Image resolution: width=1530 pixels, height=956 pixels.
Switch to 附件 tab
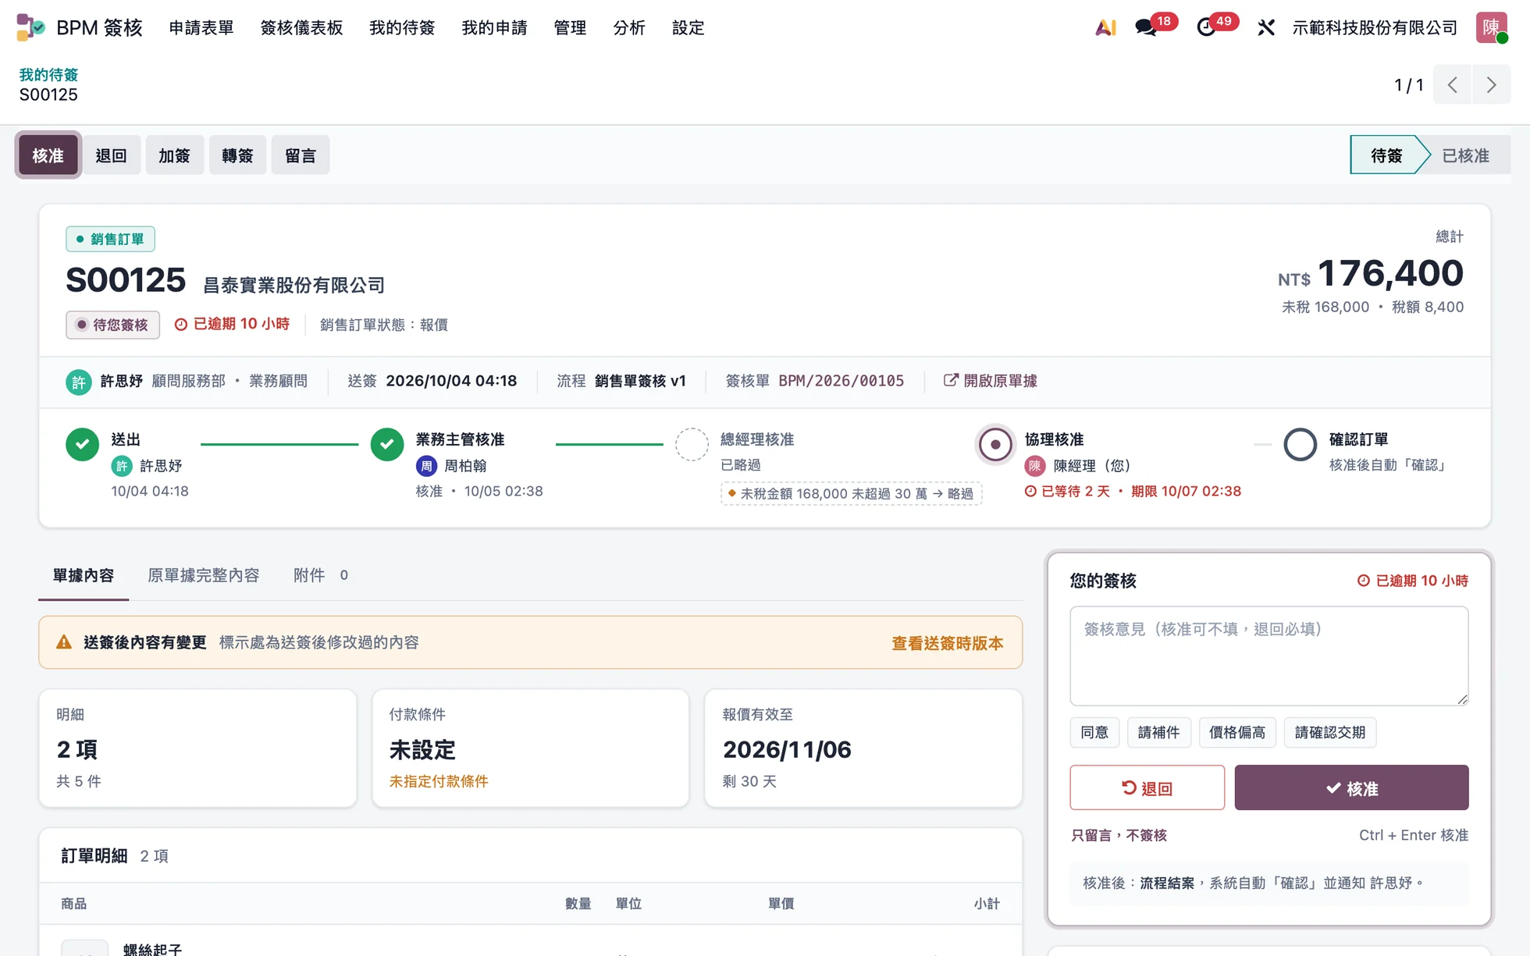tap(321, 575)
